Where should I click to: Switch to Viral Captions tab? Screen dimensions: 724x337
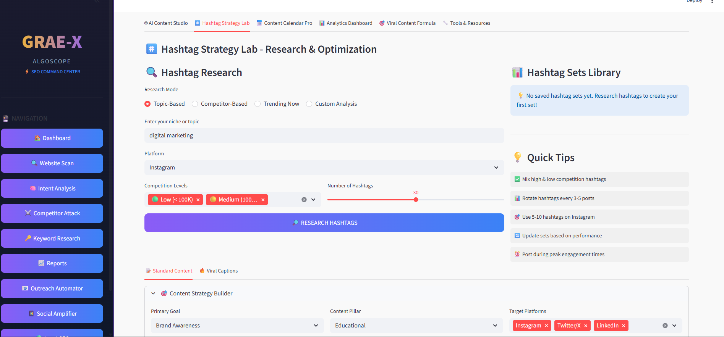(x=219, y=271)
